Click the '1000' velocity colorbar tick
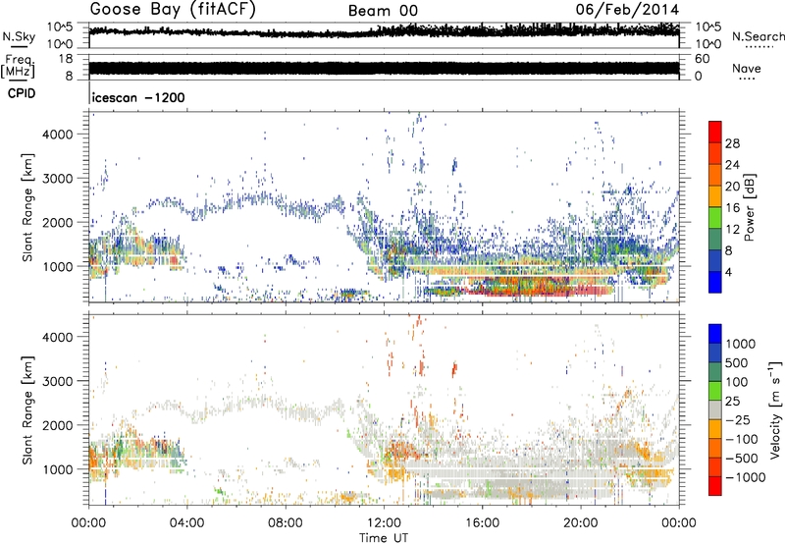 click(741, 344)
